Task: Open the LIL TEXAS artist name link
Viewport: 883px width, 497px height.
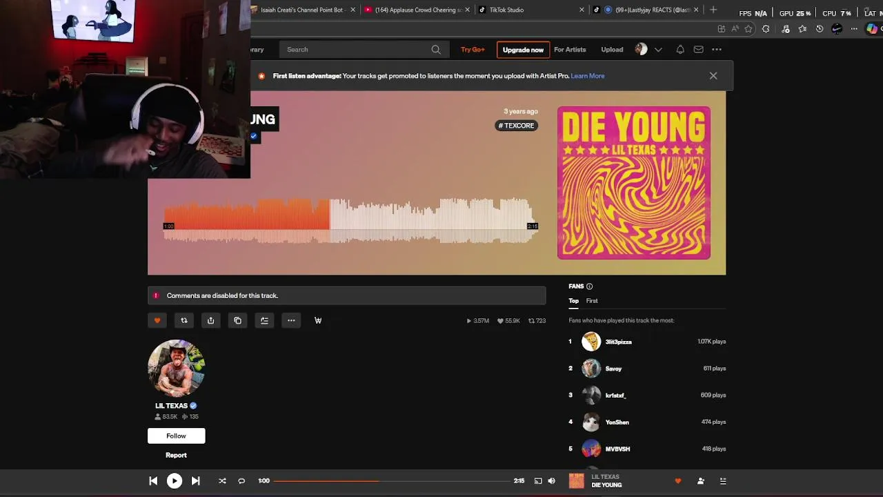Action: point(171,406)
